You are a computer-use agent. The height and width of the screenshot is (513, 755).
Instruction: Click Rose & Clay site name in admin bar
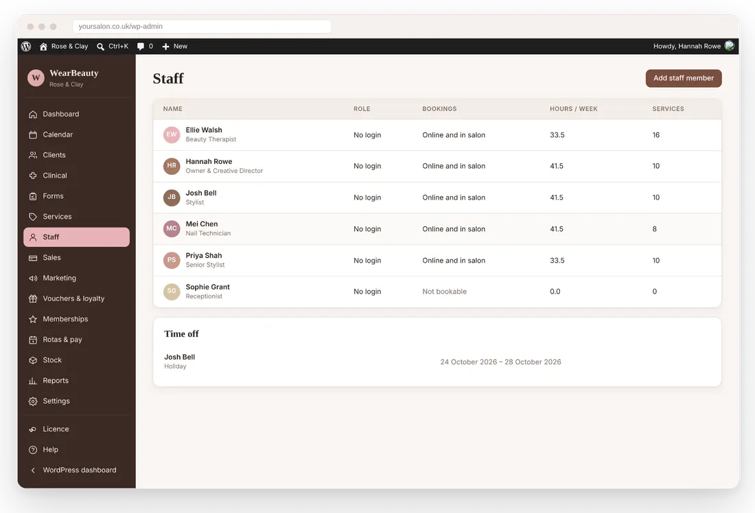click(69, 46)
